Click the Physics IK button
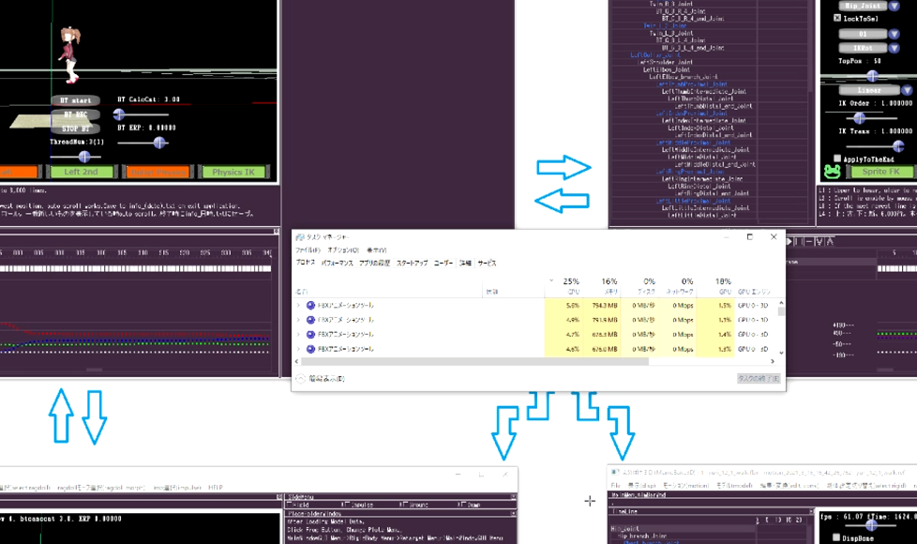 click(x=234, y=173)
